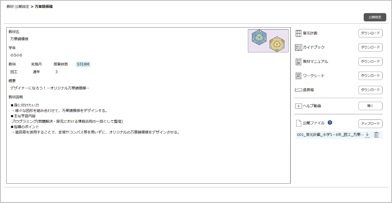392x203 pixels.
Task: Click the 公開ファイル page icon
Action: tap(299, 123)
